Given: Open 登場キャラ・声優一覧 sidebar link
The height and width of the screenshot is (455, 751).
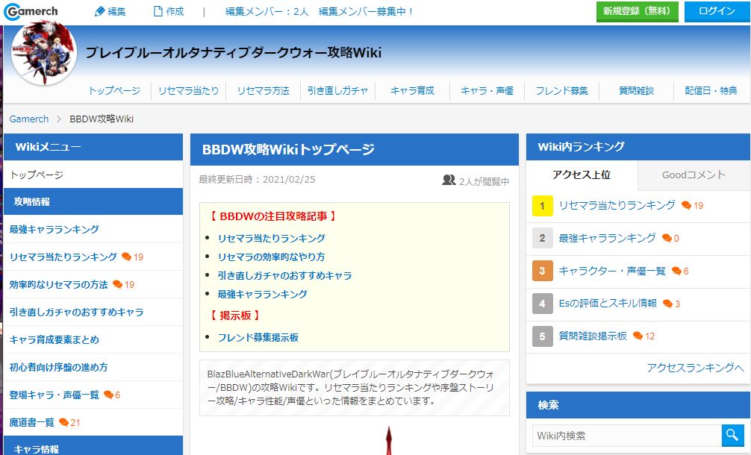Looking at the screenshot, I should pos(54,395).
